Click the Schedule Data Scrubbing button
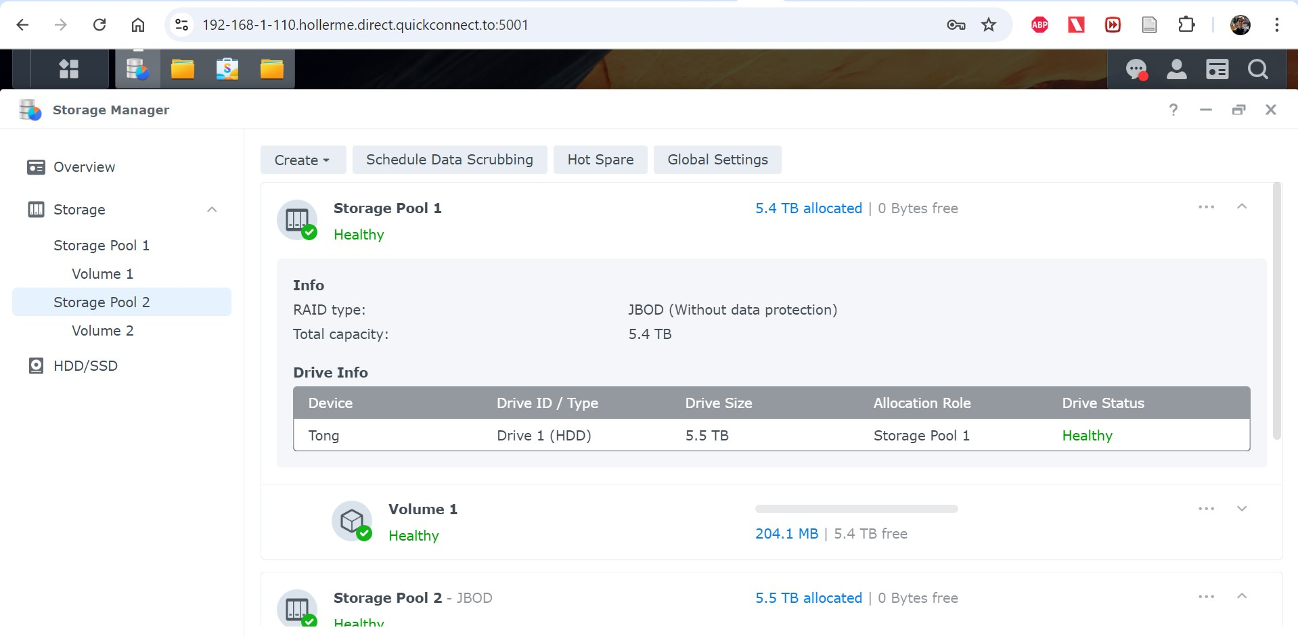The height and width of the screenshot is (636, 1298). [449, 160]
